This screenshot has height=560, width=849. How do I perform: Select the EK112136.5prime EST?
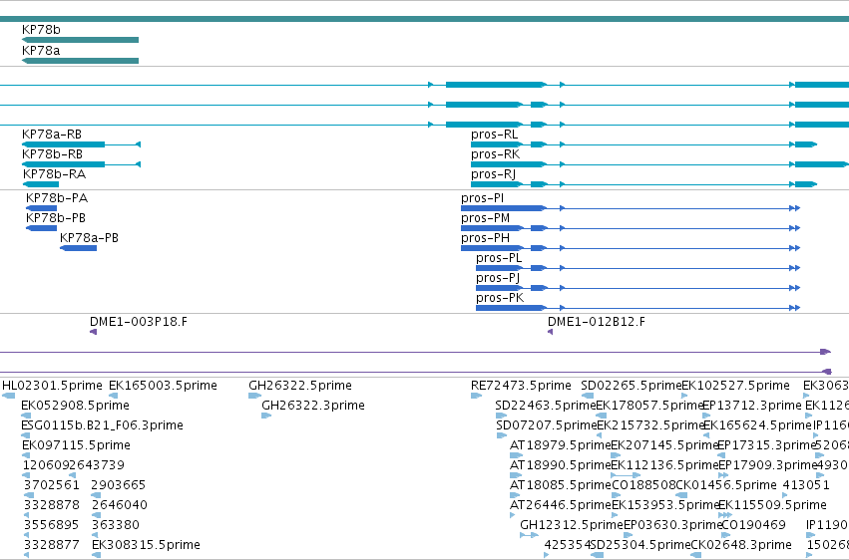(626, 475)
